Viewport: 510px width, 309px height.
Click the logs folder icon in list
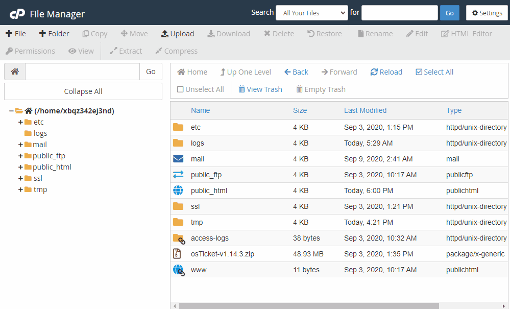pyautogui.click(x=178, y=143)
